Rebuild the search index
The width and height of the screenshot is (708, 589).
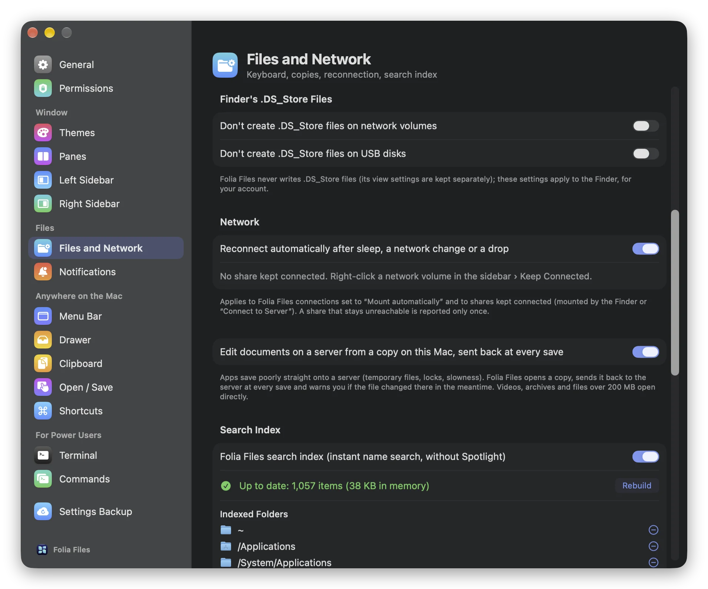coord(637,486)
